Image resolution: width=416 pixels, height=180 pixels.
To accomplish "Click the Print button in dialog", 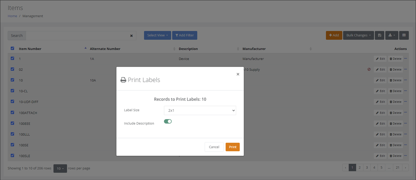I will pyautogui.click(x=232, y=147).
